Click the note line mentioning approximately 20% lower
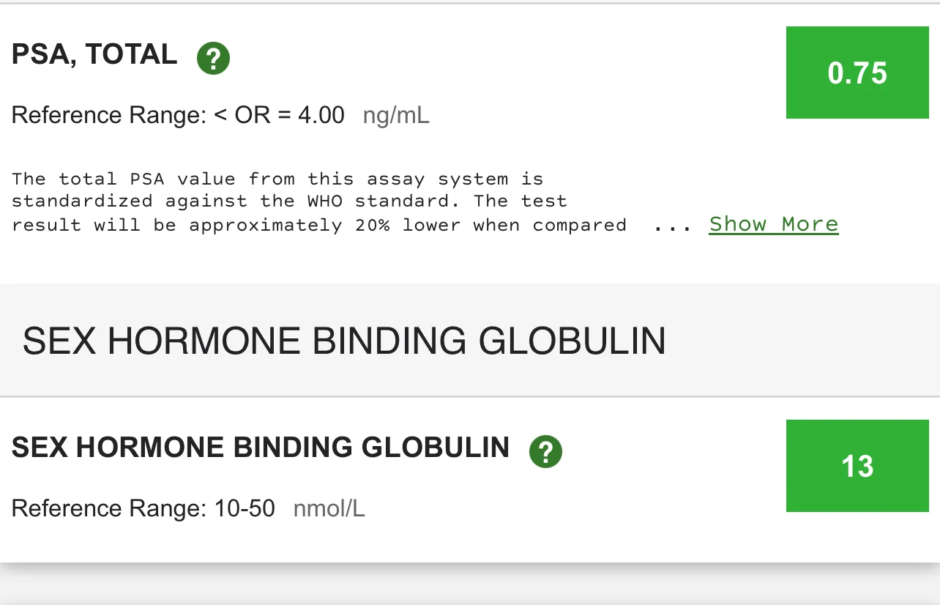Image resolution: width=940 pixels, height=605 pixels. (x=319, y=225)
